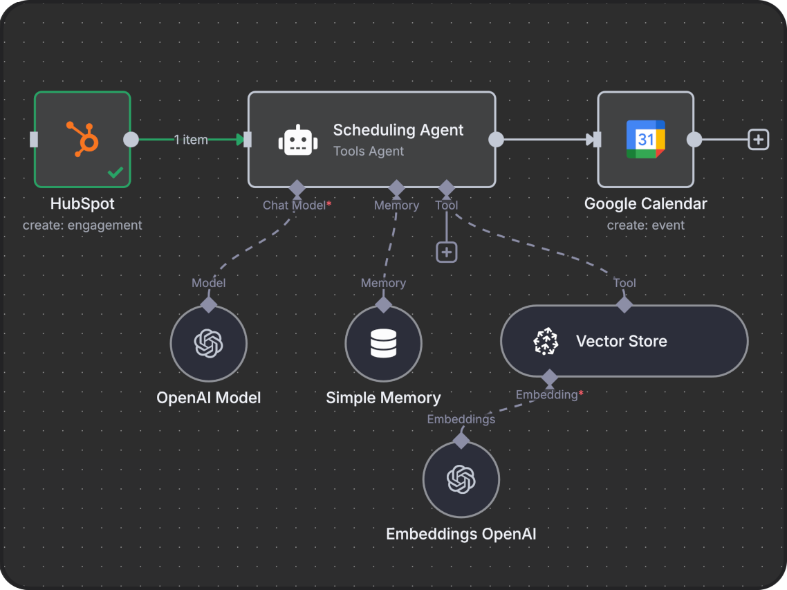Toggle the Chat Model connector diamond
The height and width of the screenshot is (590, 787).
click(296, 187)
